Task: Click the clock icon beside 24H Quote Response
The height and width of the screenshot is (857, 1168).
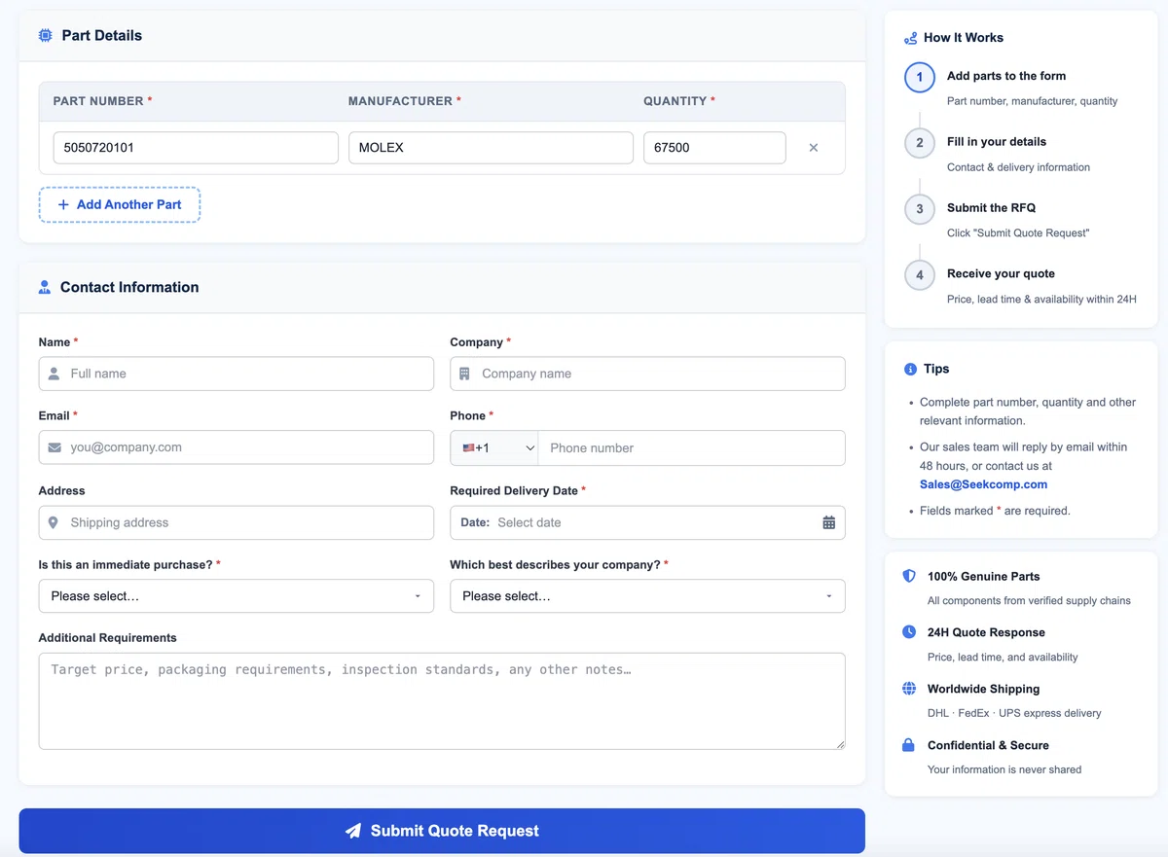Action: [909, 632]
